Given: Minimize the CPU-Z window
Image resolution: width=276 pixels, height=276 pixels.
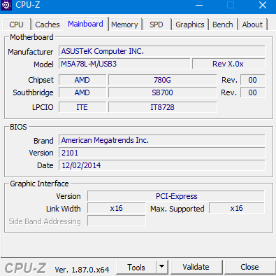Looking at the screenshot, I should (199, 5).
